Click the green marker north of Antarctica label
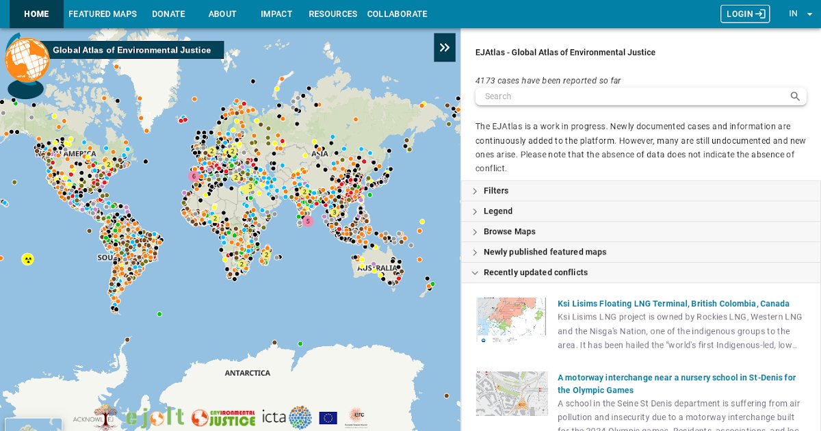 point(300,343)
